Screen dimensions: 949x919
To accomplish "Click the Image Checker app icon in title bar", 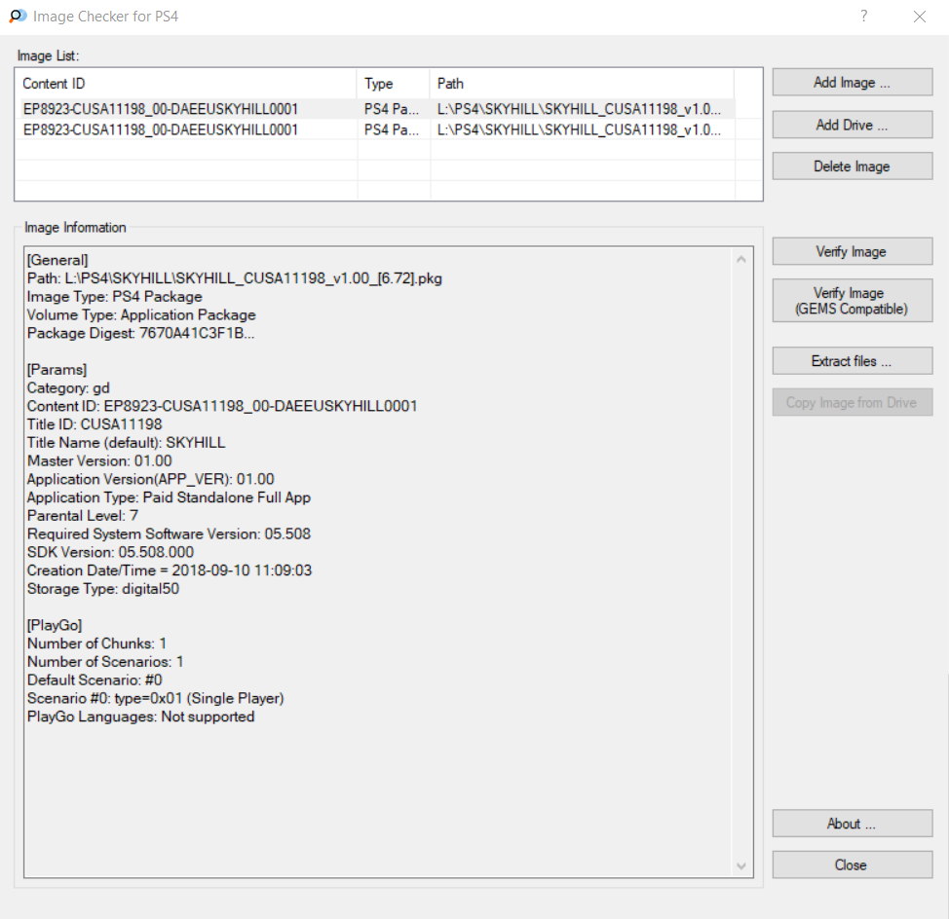I will coord(18,17).
